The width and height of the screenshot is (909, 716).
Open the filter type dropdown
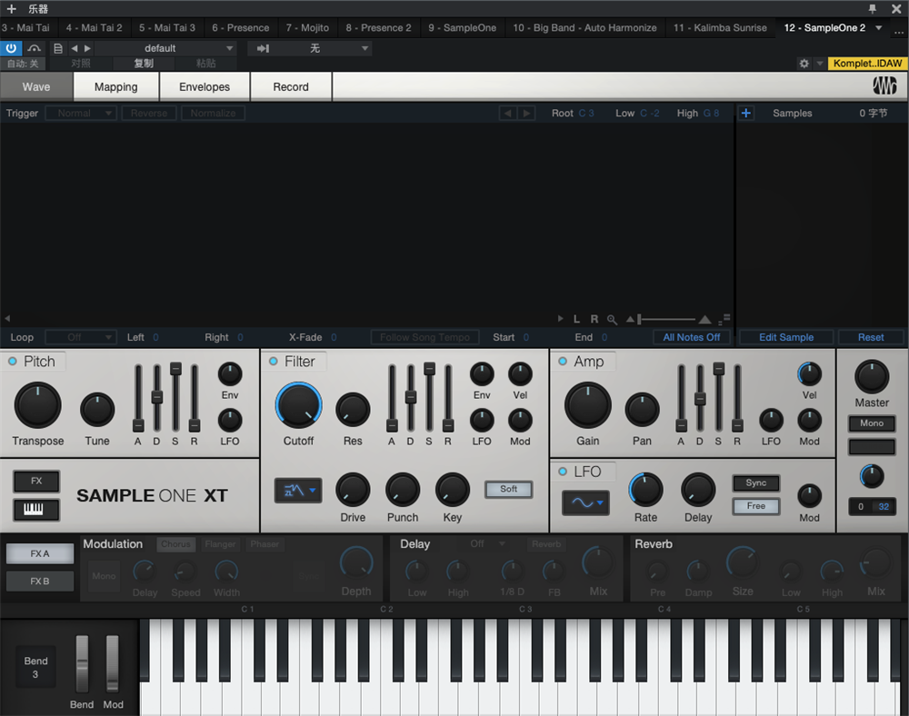[x=298, y=491]
